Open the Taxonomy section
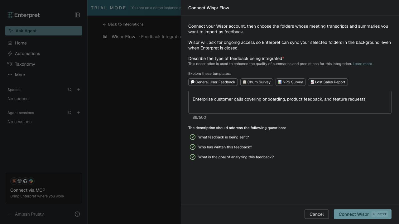 44,64
